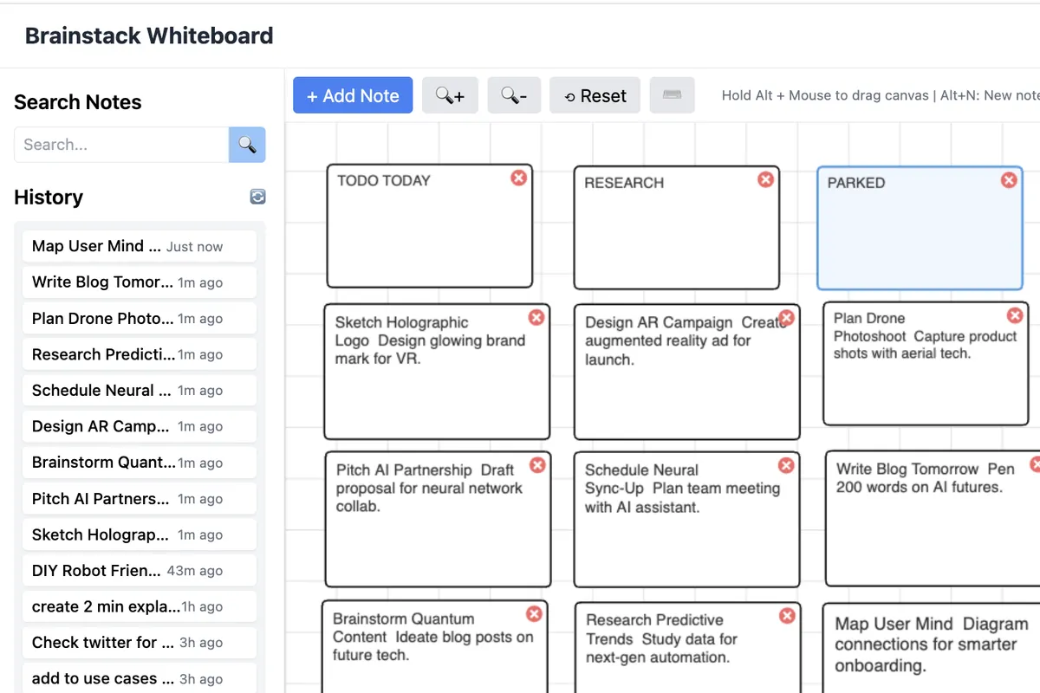Delete the Schedule Neural Sync-Up note

point(786,465)
